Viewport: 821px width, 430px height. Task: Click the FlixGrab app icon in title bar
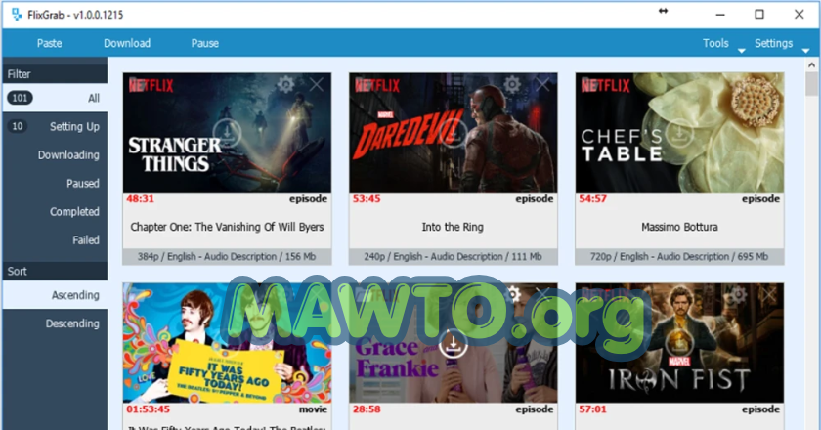(x=17, y=14)
